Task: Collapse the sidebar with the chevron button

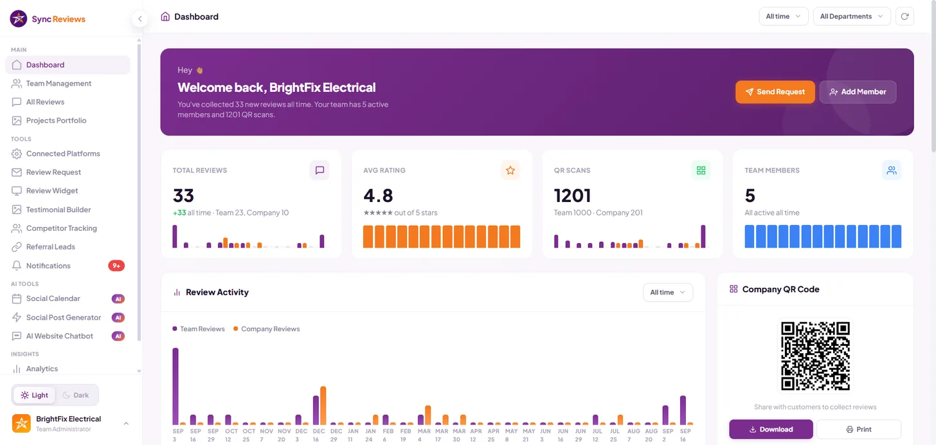Action: click(139, 19)
